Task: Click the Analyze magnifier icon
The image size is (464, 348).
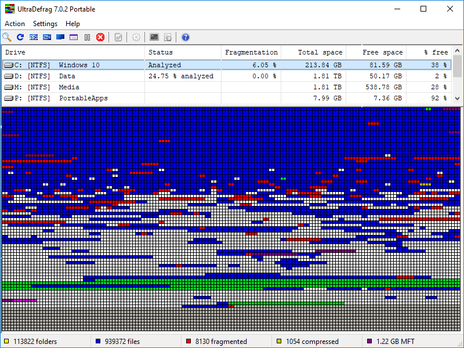Action: click(x=7, y=37)
